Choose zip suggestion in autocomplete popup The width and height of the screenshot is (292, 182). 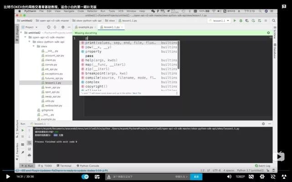pyautogui.click(x=129, y=69)
